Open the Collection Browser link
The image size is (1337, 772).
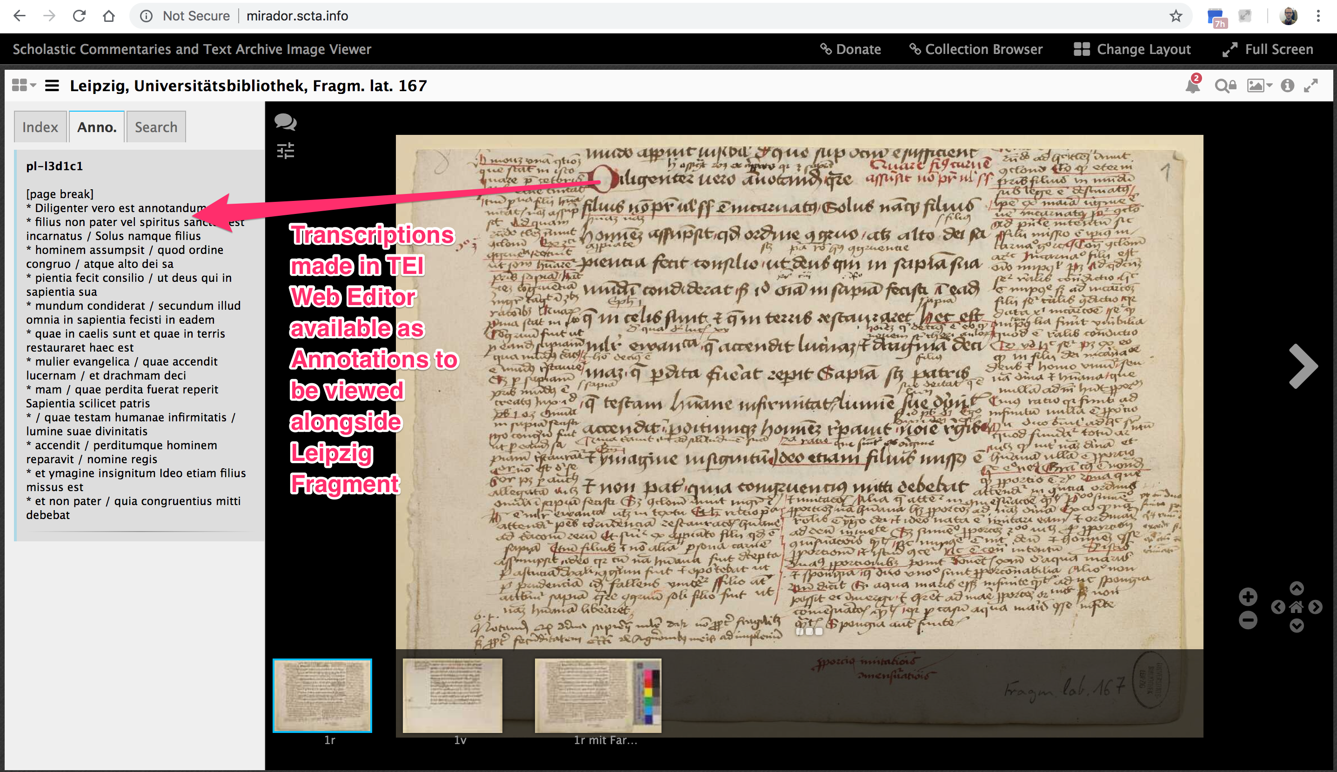click(x=976, y=49)
